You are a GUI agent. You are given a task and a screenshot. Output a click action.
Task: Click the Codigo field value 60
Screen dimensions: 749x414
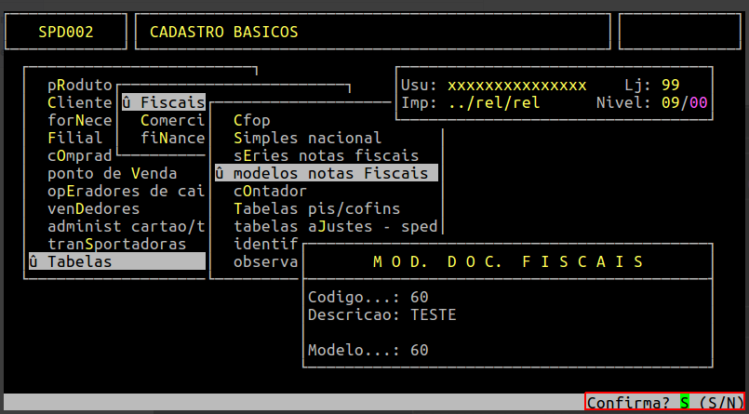point(419,298)
